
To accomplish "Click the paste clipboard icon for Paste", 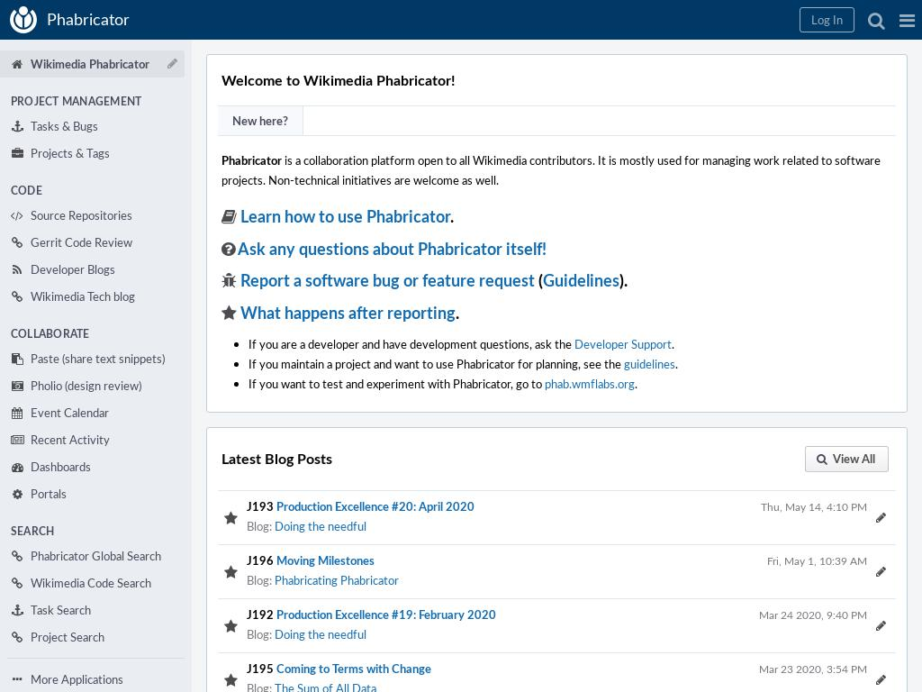I will [18, 359].
